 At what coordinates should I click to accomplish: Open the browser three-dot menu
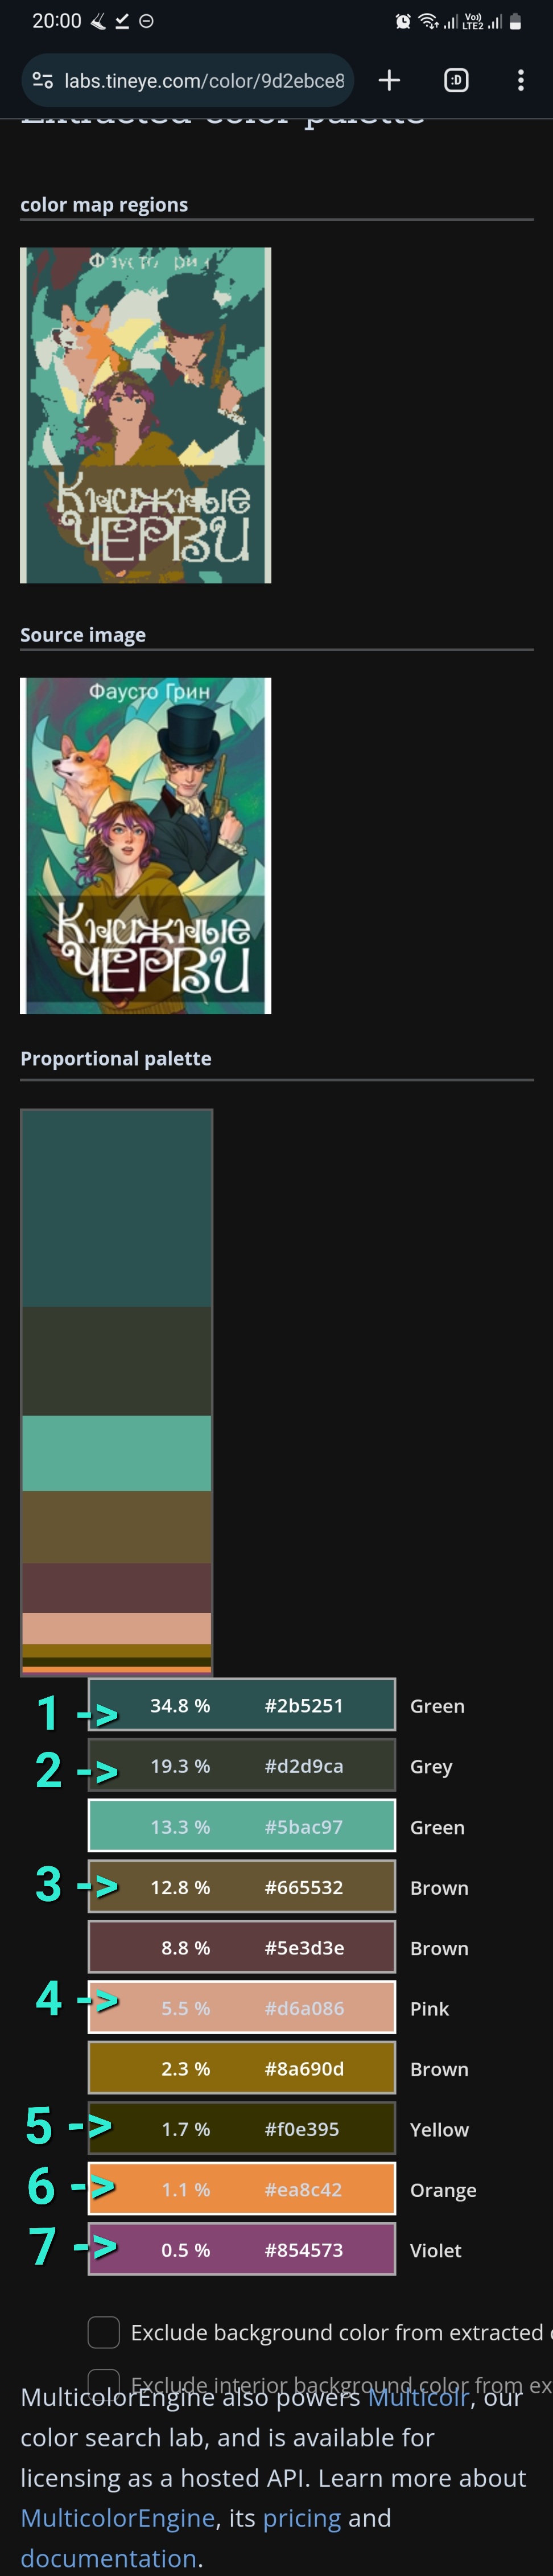coord(520,80)
